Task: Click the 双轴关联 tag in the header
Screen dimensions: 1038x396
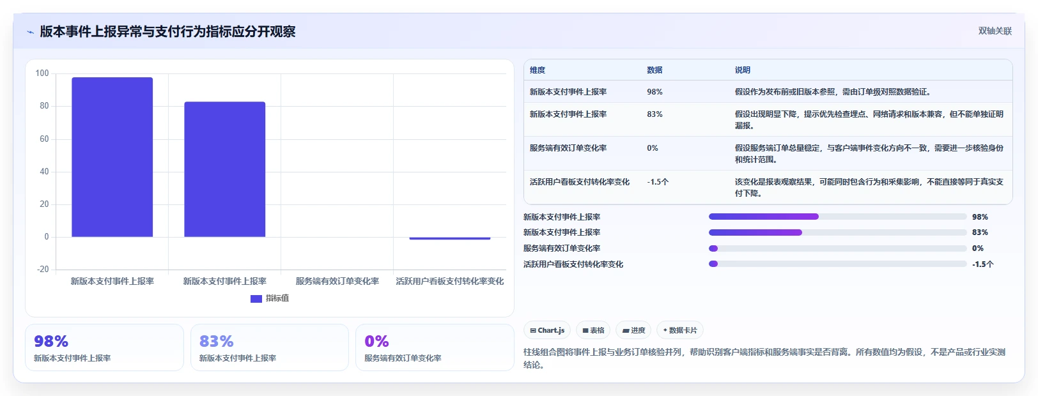Action: pos(995,31)
